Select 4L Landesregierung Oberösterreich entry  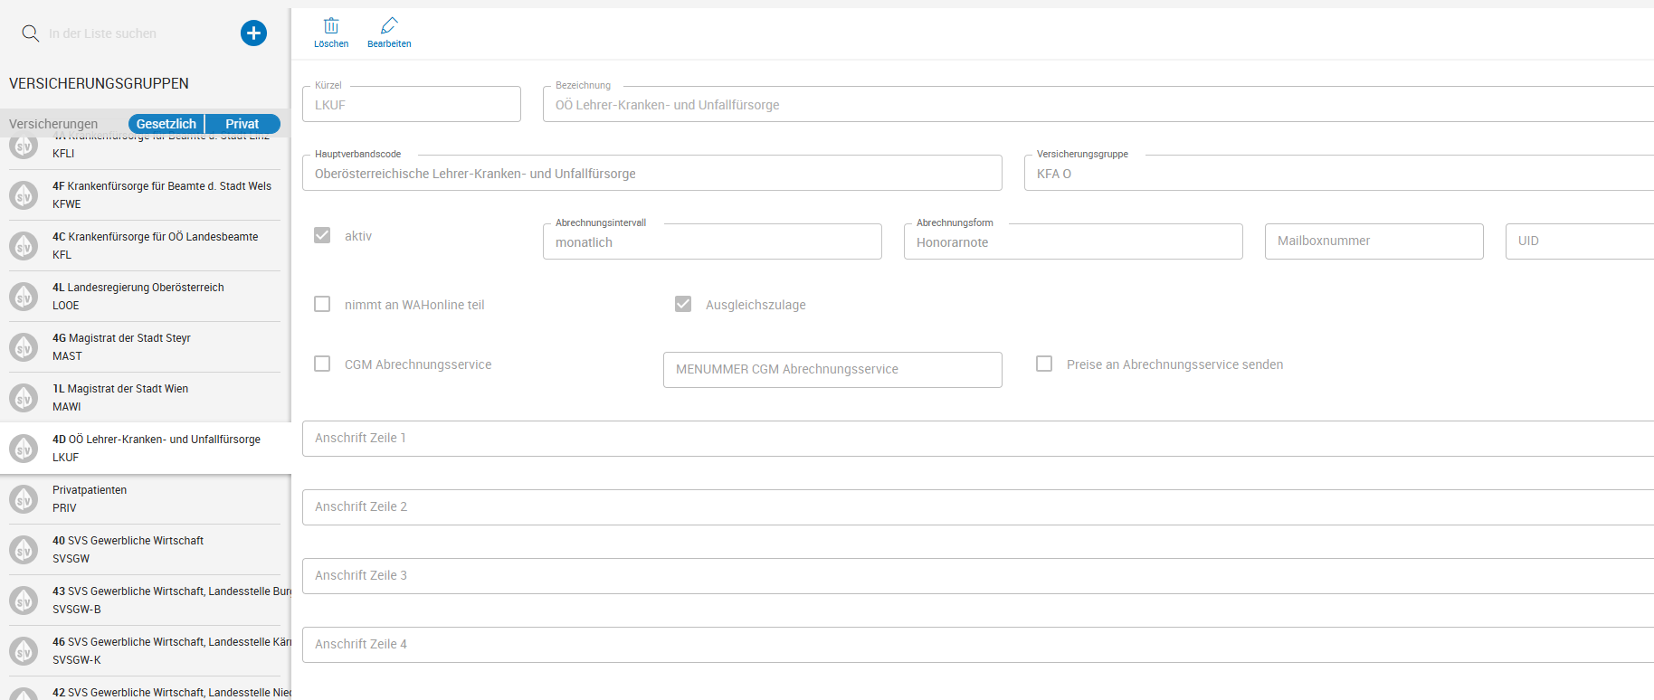(x=145, y=296)
